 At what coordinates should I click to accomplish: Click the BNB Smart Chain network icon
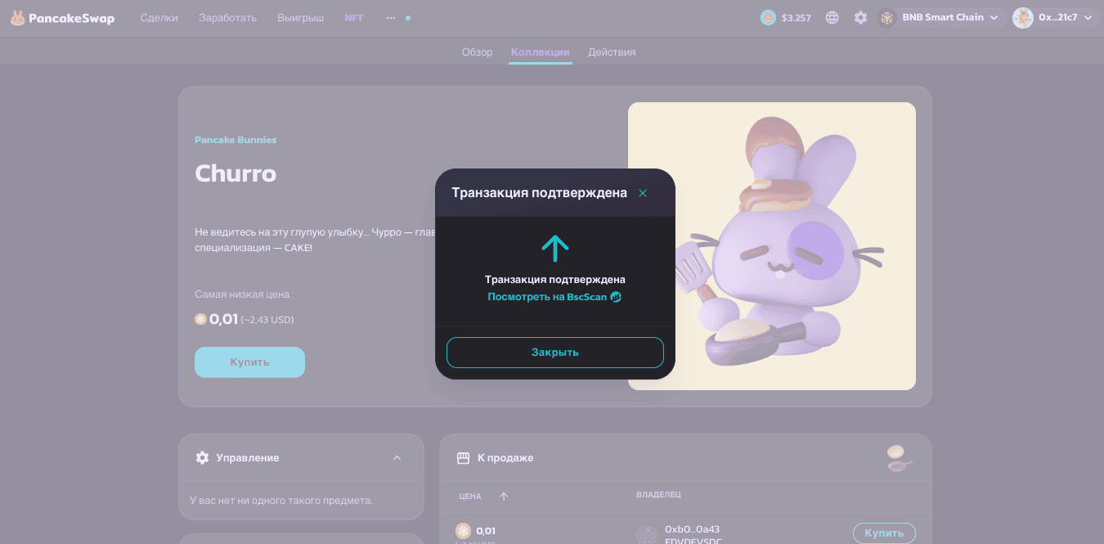tap(887, 17)
